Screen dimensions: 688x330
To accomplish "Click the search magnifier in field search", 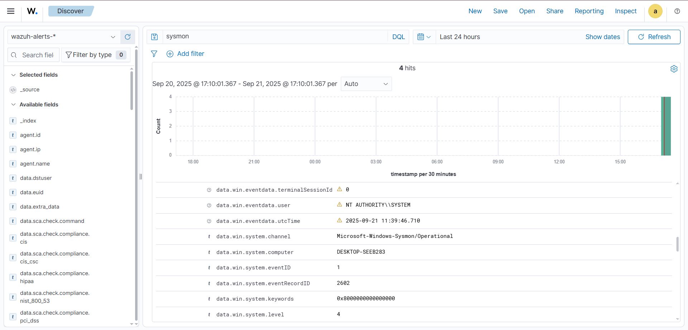I will coord(14,55).
